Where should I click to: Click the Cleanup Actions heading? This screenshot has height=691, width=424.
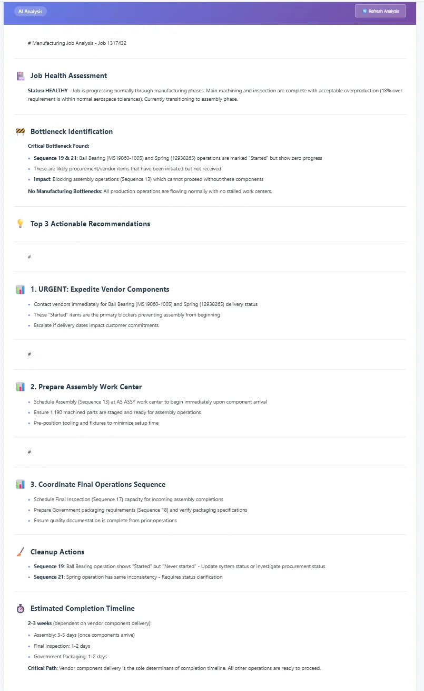(57, 552)
